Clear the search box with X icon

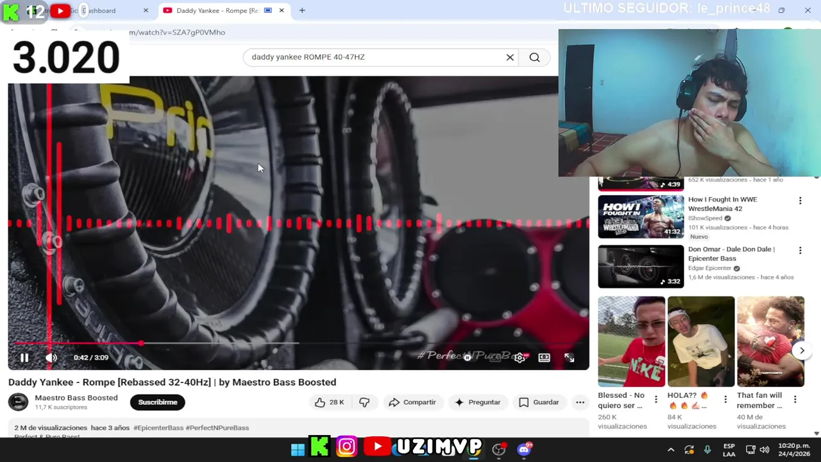(x=510, y=57)
